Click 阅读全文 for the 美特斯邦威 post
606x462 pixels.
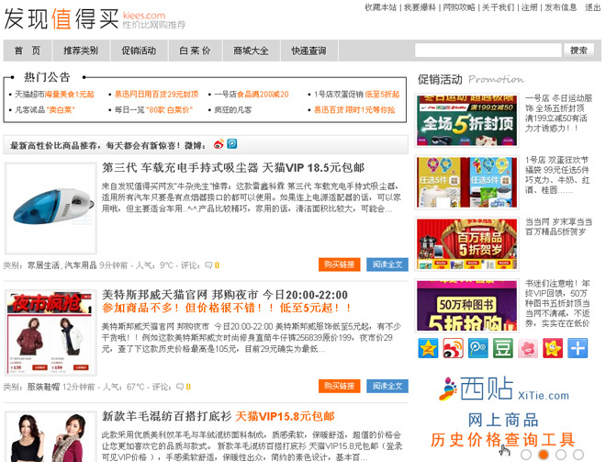point(386,386)
